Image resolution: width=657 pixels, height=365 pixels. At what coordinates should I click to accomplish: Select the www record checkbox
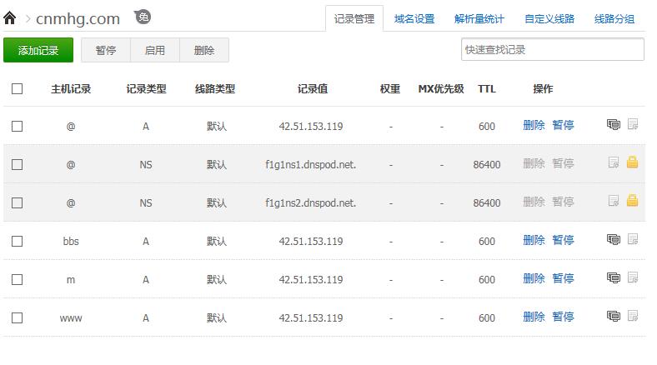pyautogui.click(x=18, y=318)
